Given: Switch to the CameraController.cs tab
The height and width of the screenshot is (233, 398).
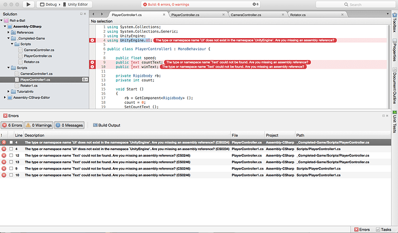Looking at the screenshot, I should tap(246, 15).
